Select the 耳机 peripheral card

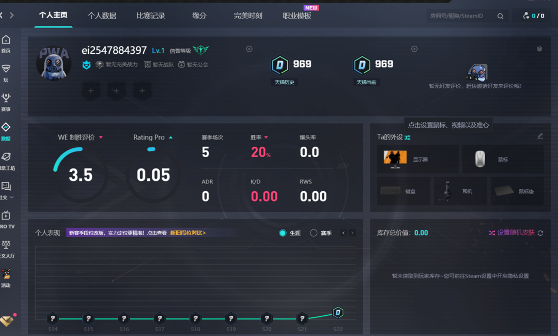(460, 191)
